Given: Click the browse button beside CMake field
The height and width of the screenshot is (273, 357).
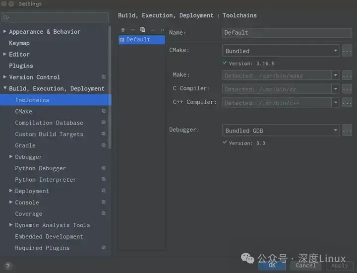Looking at the screenshot, I should [347, 51].
